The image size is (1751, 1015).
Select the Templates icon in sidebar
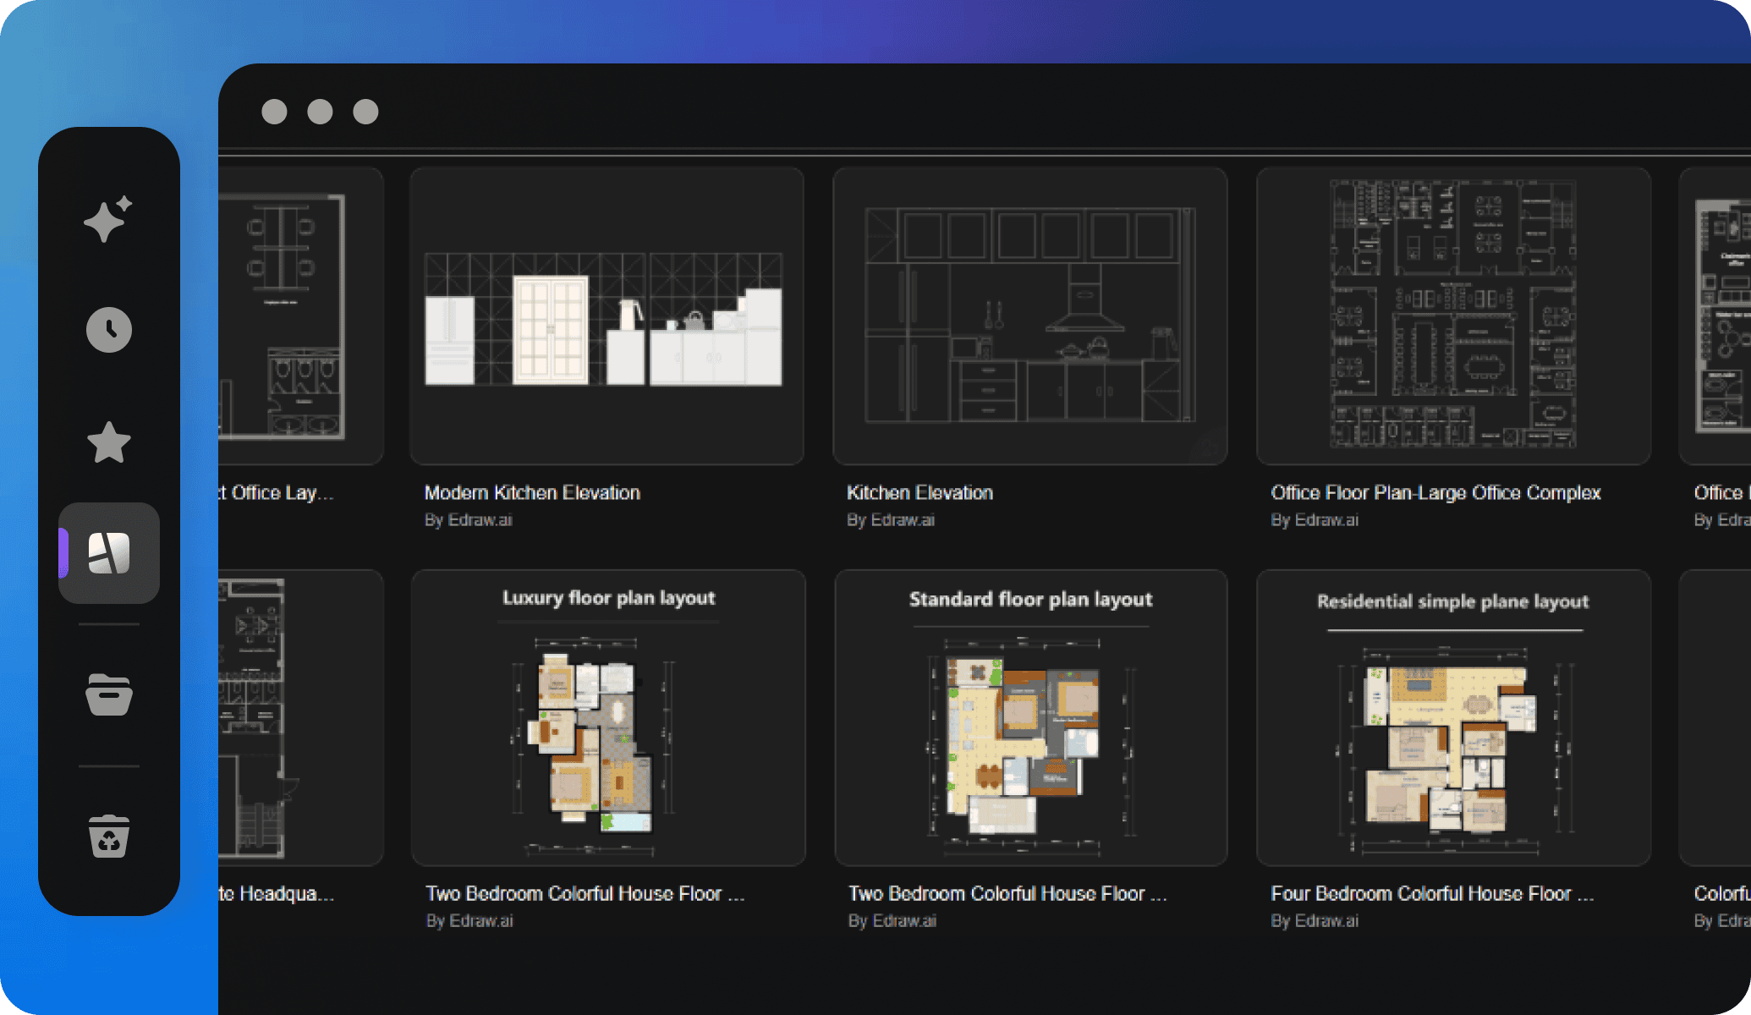pyautogui.click(x=109, y=553)
